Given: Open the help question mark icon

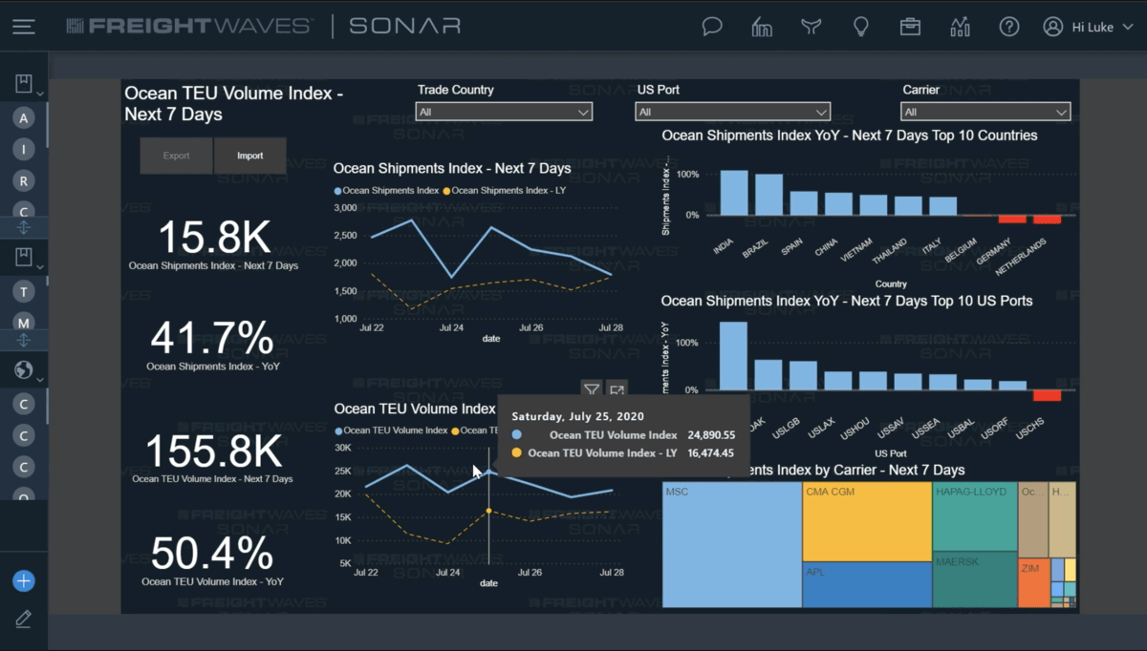Looking at the screenshot, I should (1009, 27).
